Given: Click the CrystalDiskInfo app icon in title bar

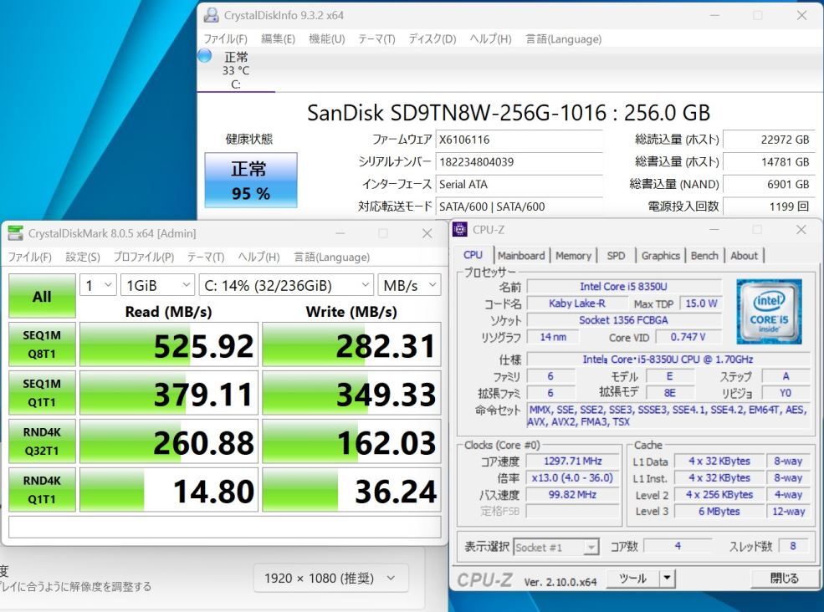Looking at the screenshot, I should coord(212,15).
